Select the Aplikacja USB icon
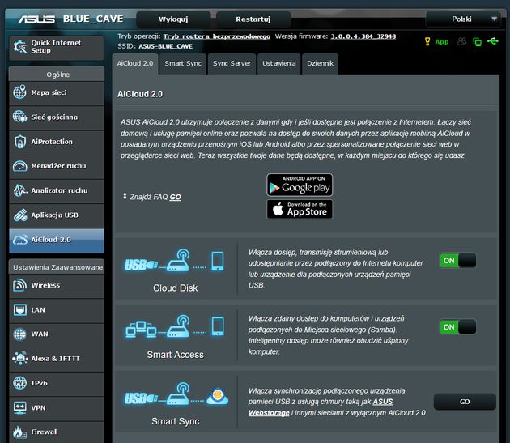This screenshot has width=510, height=443. (x=20, y=215)
